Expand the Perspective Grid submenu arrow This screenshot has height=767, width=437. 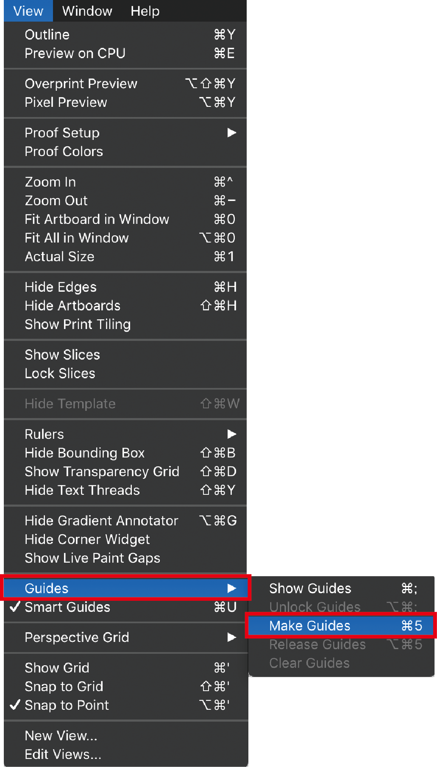tap(231, 637)
